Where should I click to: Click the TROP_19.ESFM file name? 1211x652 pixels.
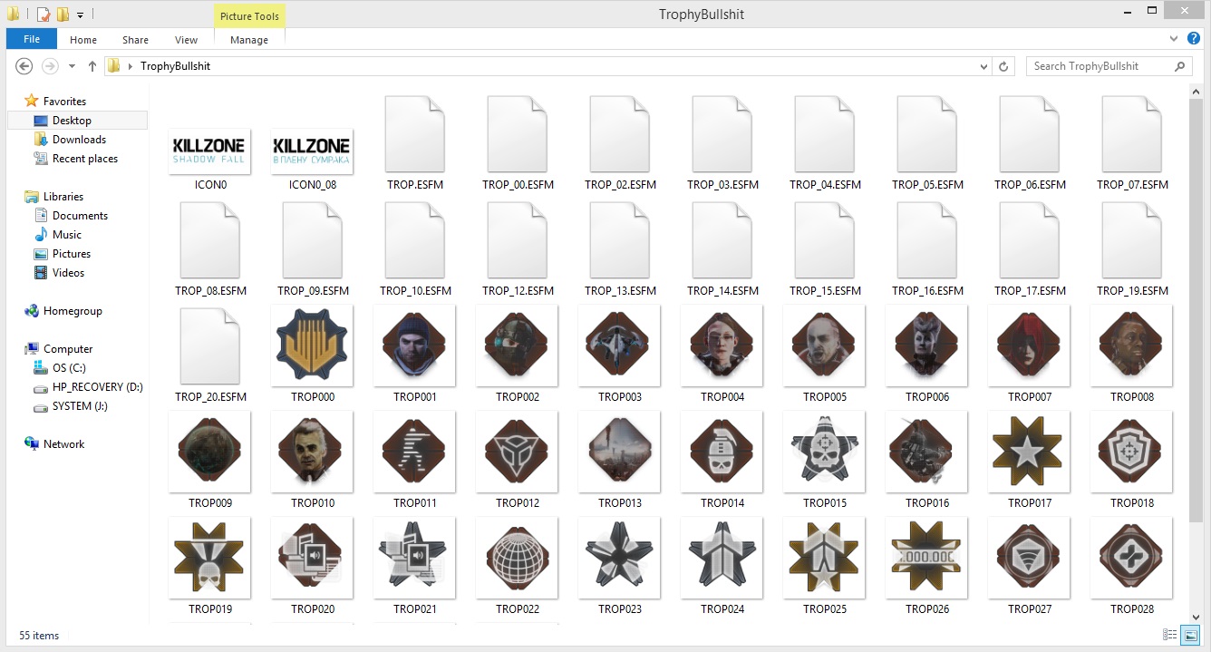pyautogui.click(x=1132, y=291)
